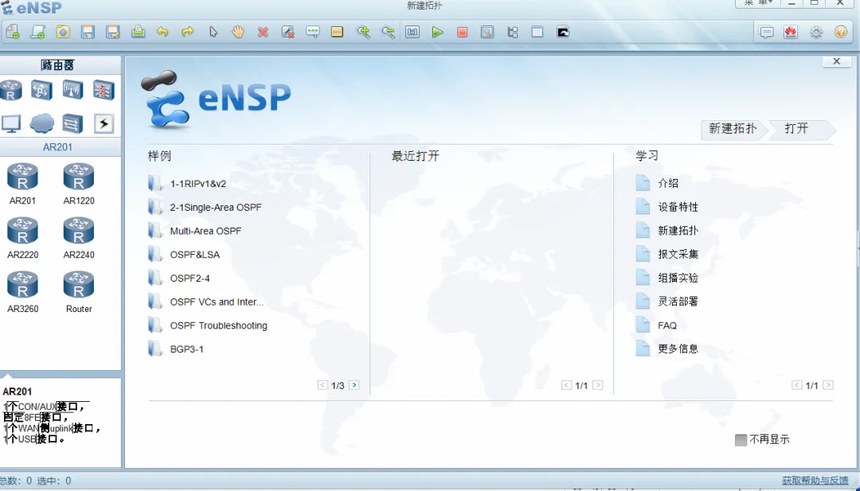The height and width of the screenshot is (491, 860).
Task: Select the PC terminal category icon
Action: [x=11, y=124]
